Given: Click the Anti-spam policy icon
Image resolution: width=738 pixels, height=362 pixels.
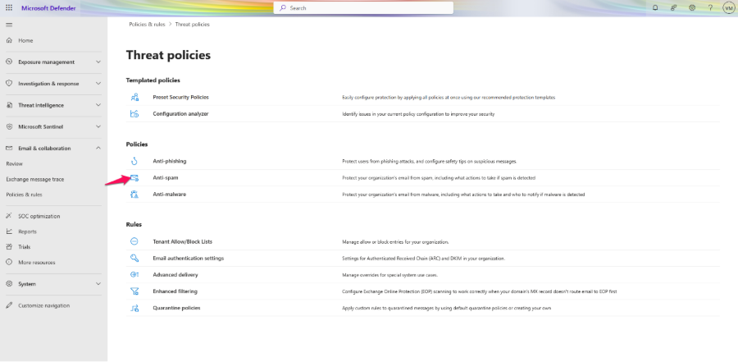Looking at the screenshot, I should pos(134,177).
